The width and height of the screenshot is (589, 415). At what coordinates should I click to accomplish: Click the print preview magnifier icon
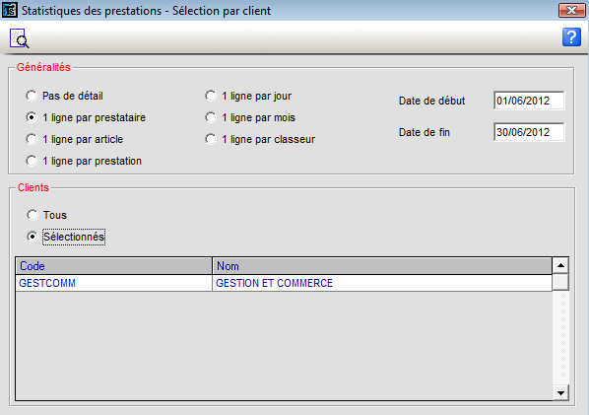[x=19, y=38]
